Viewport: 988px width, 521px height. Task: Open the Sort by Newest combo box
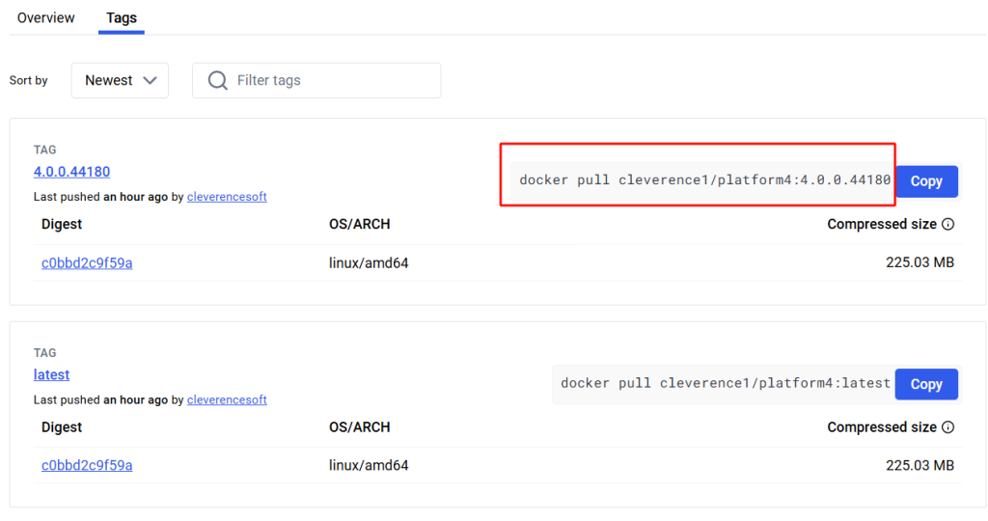tap(120, 81)
